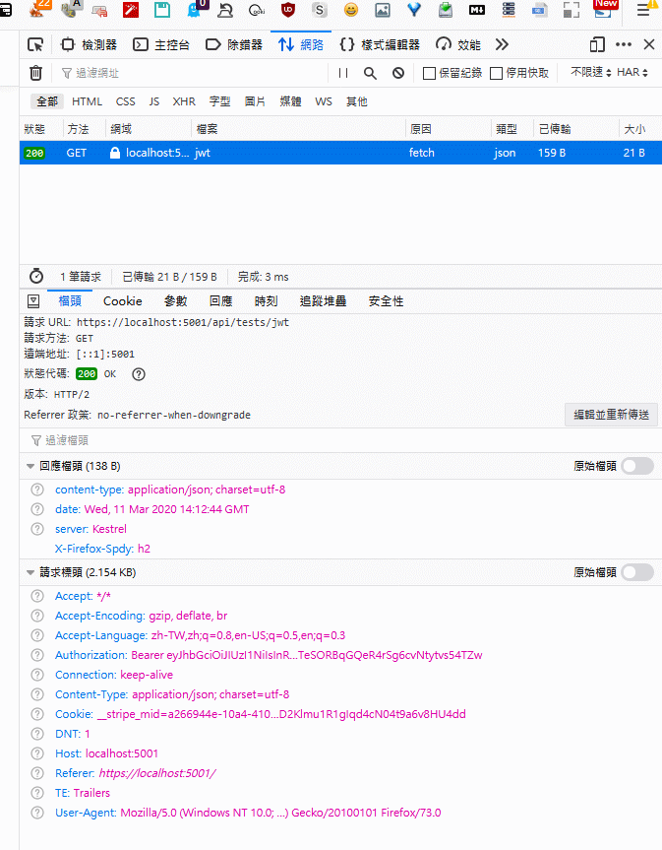Open help icon beside DNT header
The height and width of the screenshot is (850, 662).
coord(37,734)
